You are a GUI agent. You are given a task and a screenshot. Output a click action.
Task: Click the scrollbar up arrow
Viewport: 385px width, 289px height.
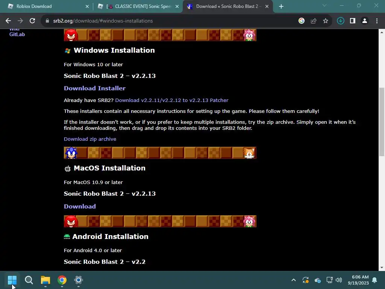(382, 32)
